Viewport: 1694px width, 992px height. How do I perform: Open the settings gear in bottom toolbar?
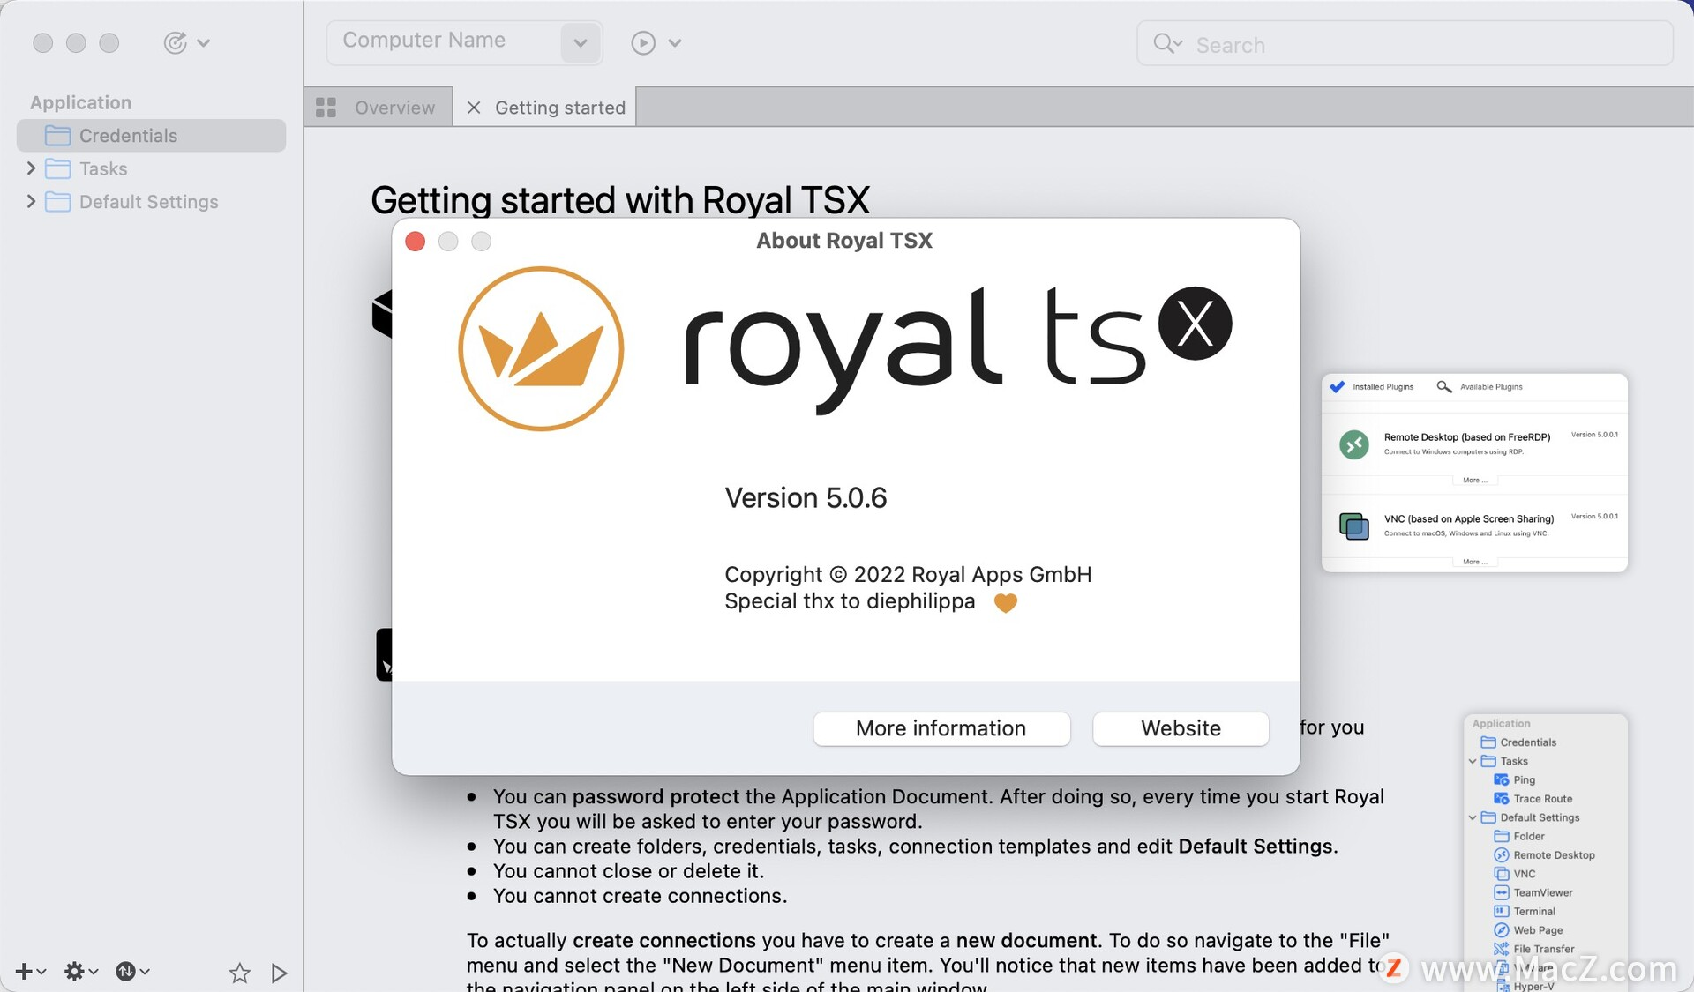pos(75,971)
